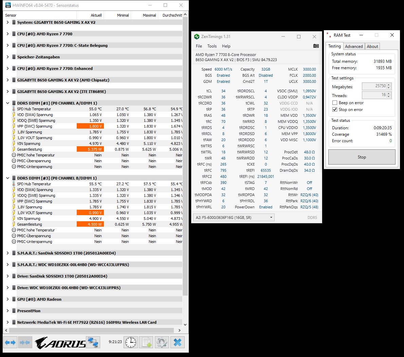
Task: Click the Stop button in RAM Test
Action: 362,157
